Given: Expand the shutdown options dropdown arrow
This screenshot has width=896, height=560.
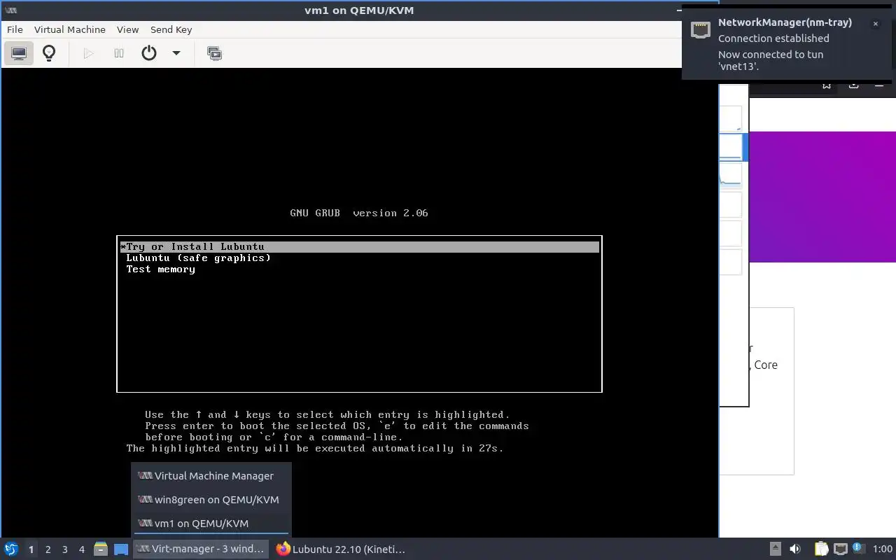Looking at the screenshot, I should click(x=176, y=53).
